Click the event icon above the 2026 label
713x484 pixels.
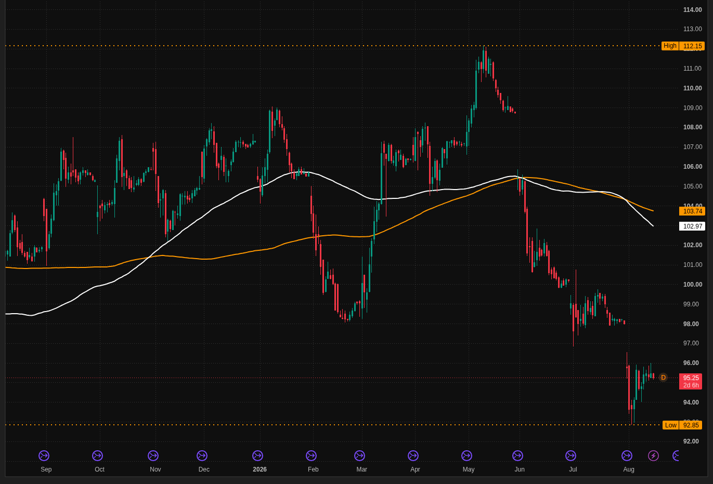click(257, 455)
